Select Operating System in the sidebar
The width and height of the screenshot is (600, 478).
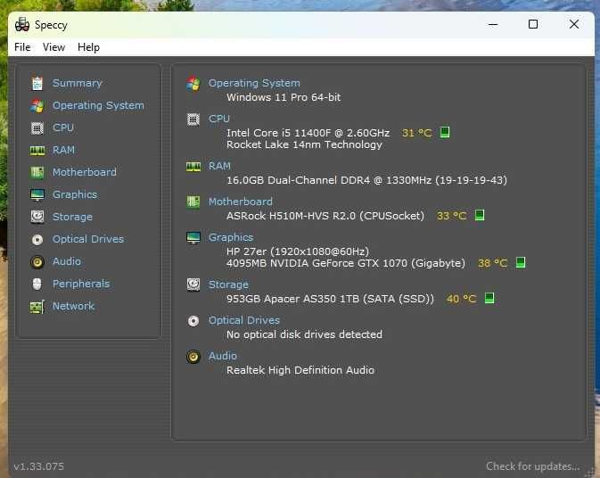(98, 105)
